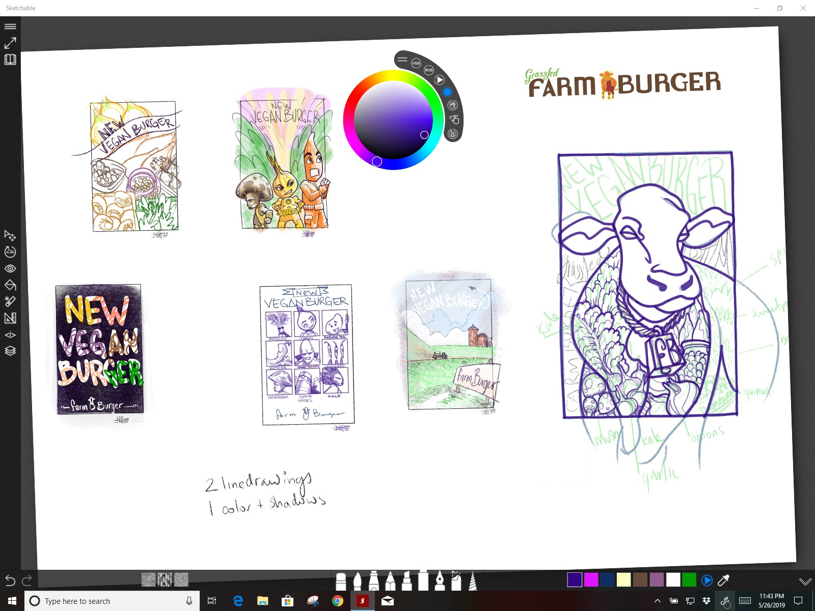Undo the last stroke
815x611 pixels.
coord(10,580)
